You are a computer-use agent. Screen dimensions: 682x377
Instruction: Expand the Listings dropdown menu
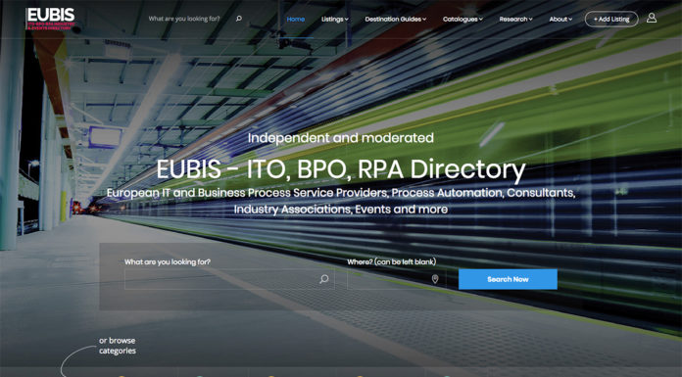(334, 20)
